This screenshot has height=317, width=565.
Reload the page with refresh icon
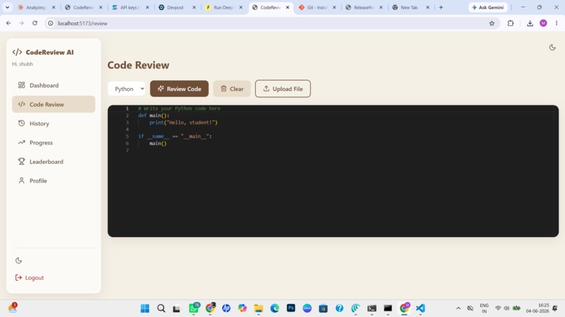pos(34,23)
